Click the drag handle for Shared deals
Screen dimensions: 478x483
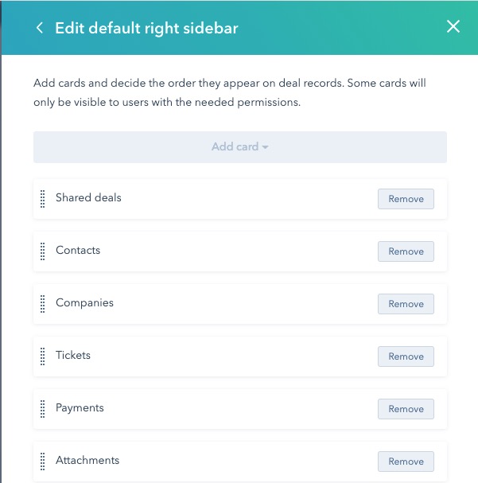pos(43,199)
